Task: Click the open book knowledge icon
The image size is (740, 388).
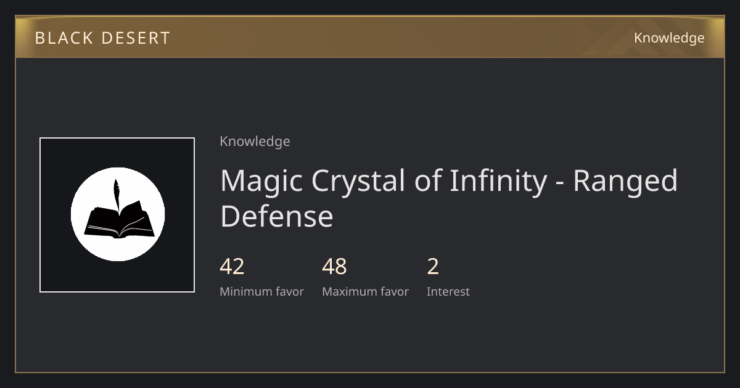Action: pos(117,220)
